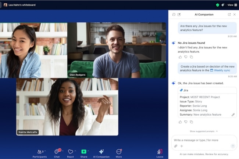The width and height of the screenshot is (239, 159).
Task: Thumbs up the Jira issue created response
Action: coord(180,122)
